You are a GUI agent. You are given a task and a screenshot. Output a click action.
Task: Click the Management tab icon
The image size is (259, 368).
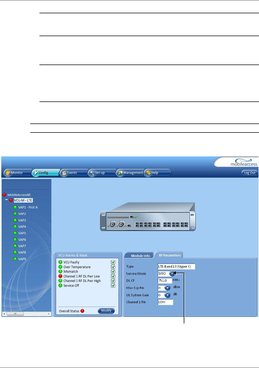120,173
